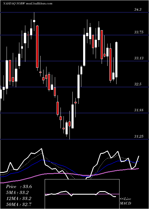Screen dimensions: 149x209
Task: Click the tallest red candlestick near 33.75
Action: point(37,47)
